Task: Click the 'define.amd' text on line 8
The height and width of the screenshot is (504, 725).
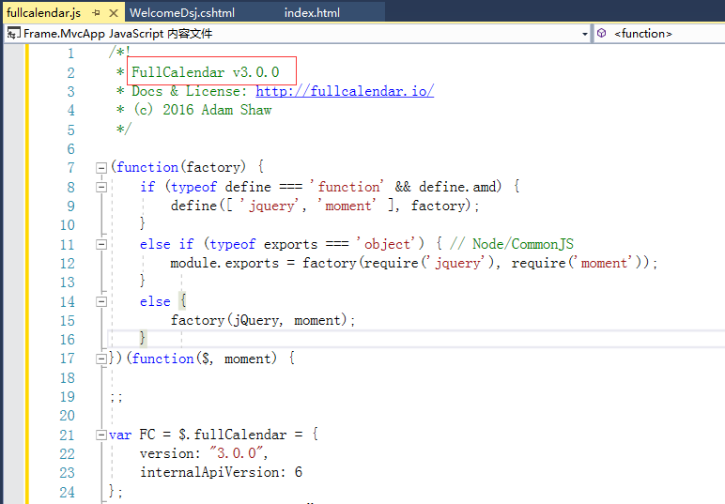Action: pos(459,187)
